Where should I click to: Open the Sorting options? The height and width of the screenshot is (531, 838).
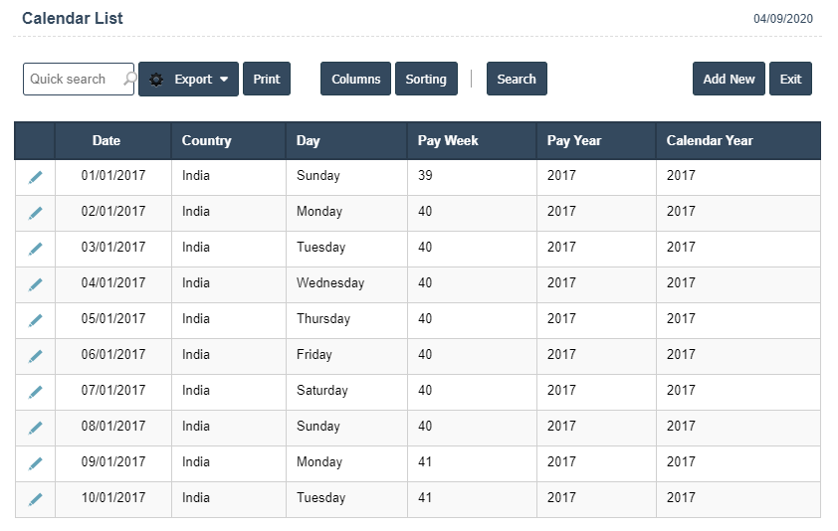(x=426, y=80)
